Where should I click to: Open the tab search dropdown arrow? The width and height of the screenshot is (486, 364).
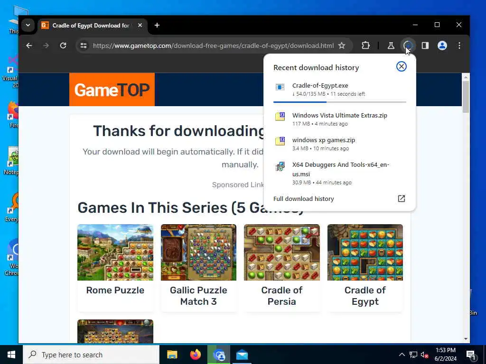[x=28, y=25]
